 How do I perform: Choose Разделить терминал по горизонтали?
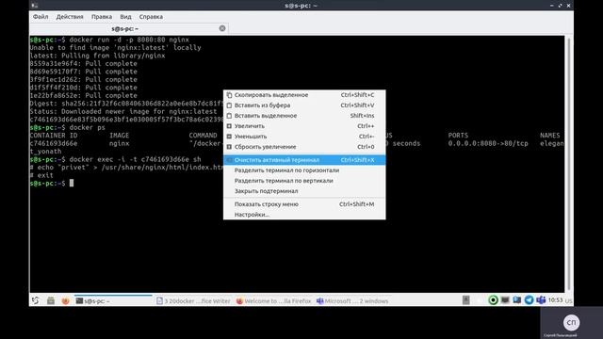coord(304,170)
